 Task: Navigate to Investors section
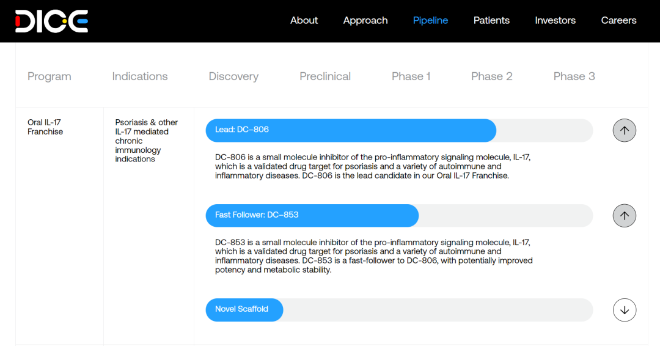(555, 20)
